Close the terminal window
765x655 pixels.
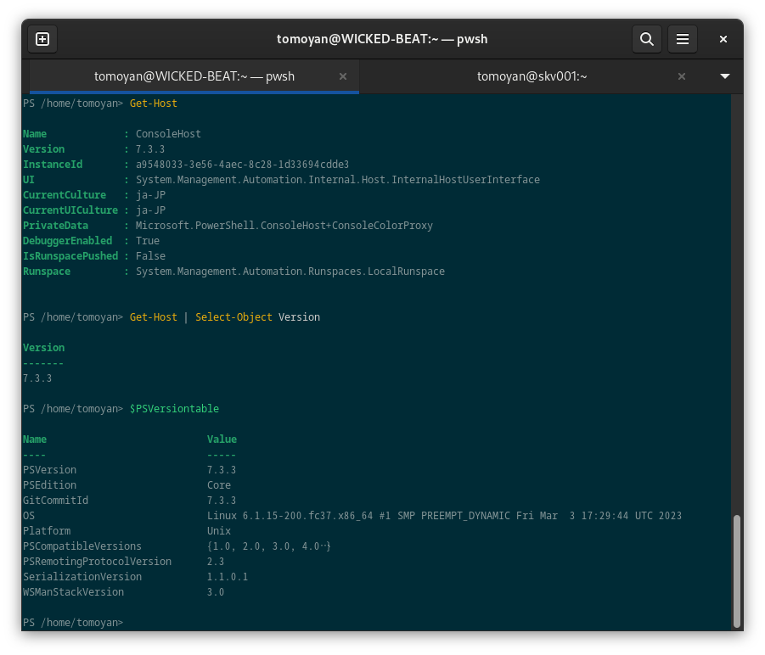(723, 39)
